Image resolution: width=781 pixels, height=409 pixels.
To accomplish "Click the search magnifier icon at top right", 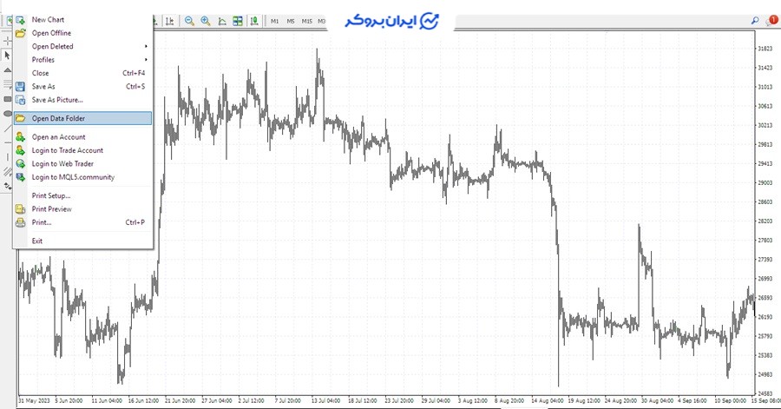I will click(754, 20).
